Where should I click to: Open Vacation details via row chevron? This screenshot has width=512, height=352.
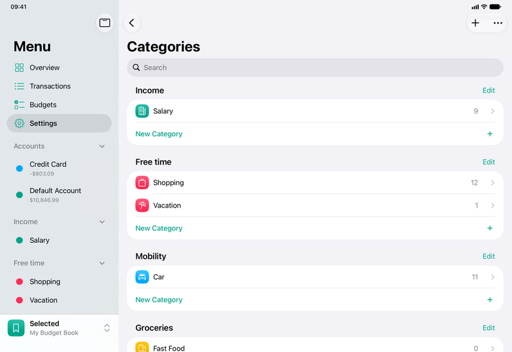pos(492,205)
